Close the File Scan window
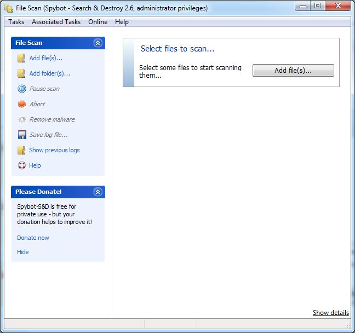This screenshot has width=355, height=333. [338, 5]
